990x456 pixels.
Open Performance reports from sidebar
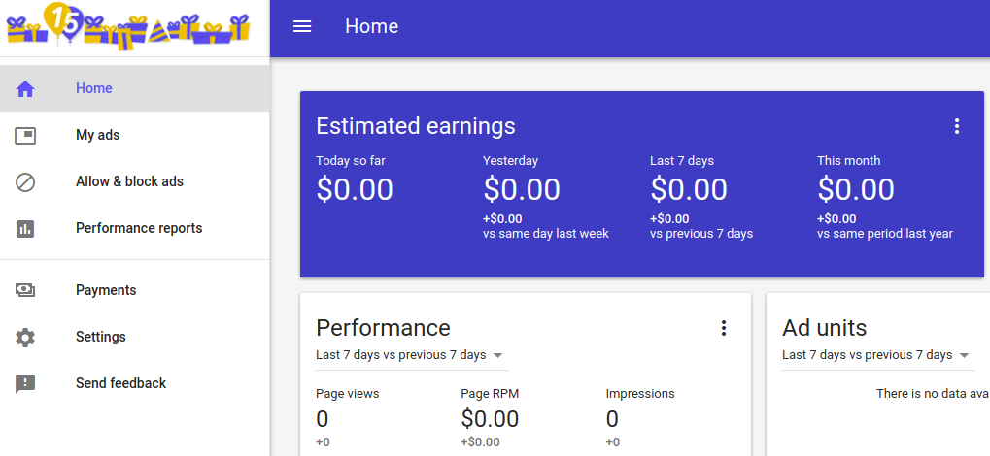139,228
